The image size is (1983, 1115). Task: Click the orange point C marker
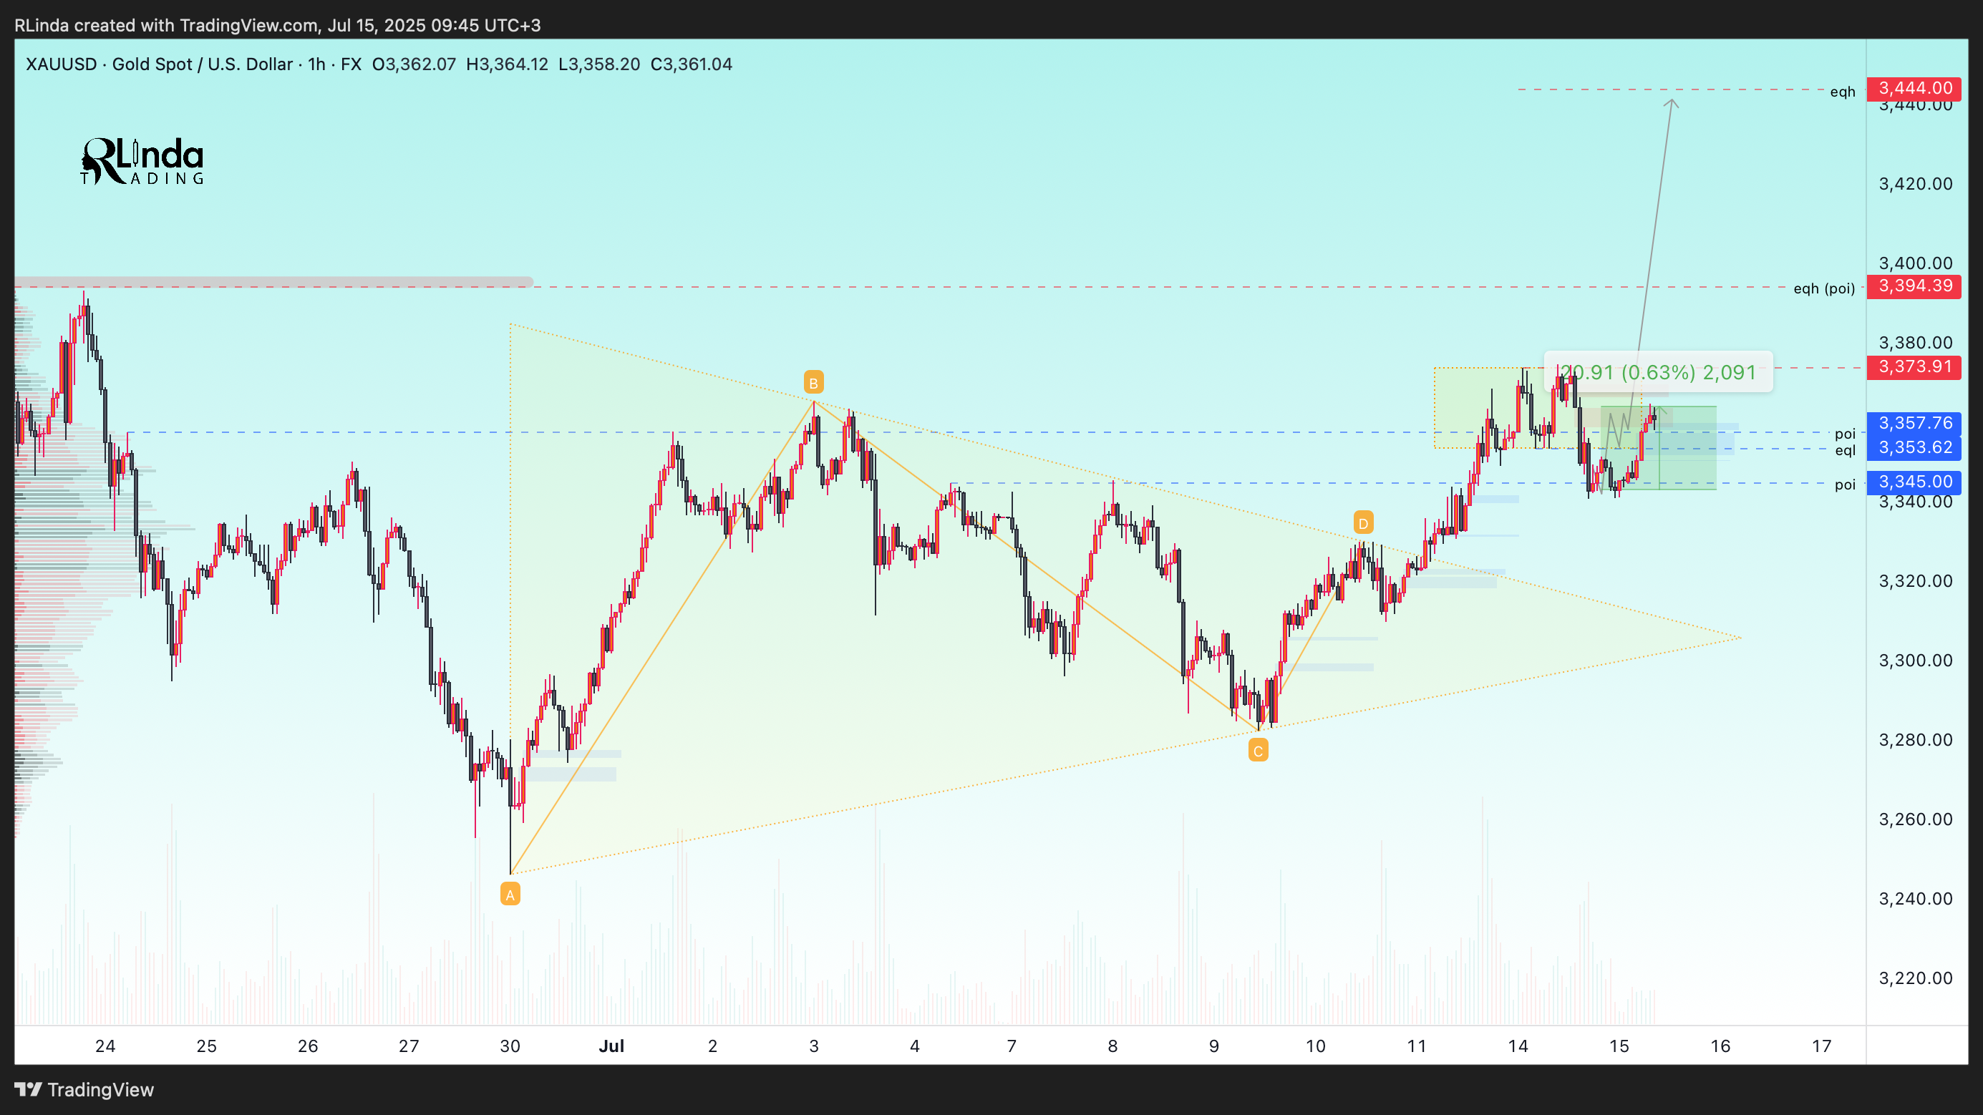point(1258,750)
